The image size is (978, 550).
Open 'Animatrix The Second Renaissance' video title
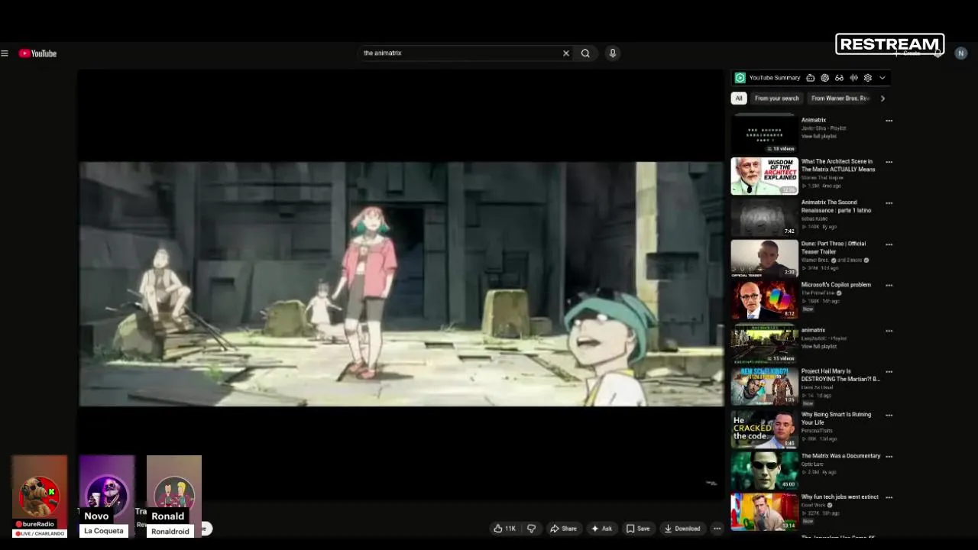click(x=837, y=206)
